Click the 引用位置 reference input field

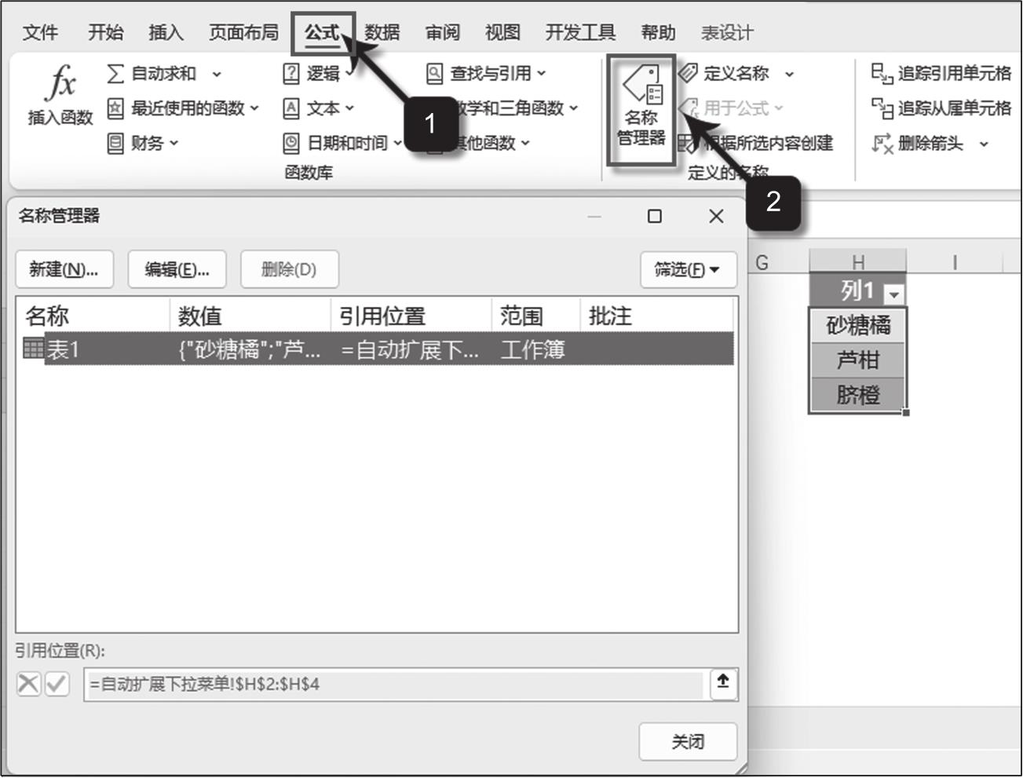coord(393,684)
